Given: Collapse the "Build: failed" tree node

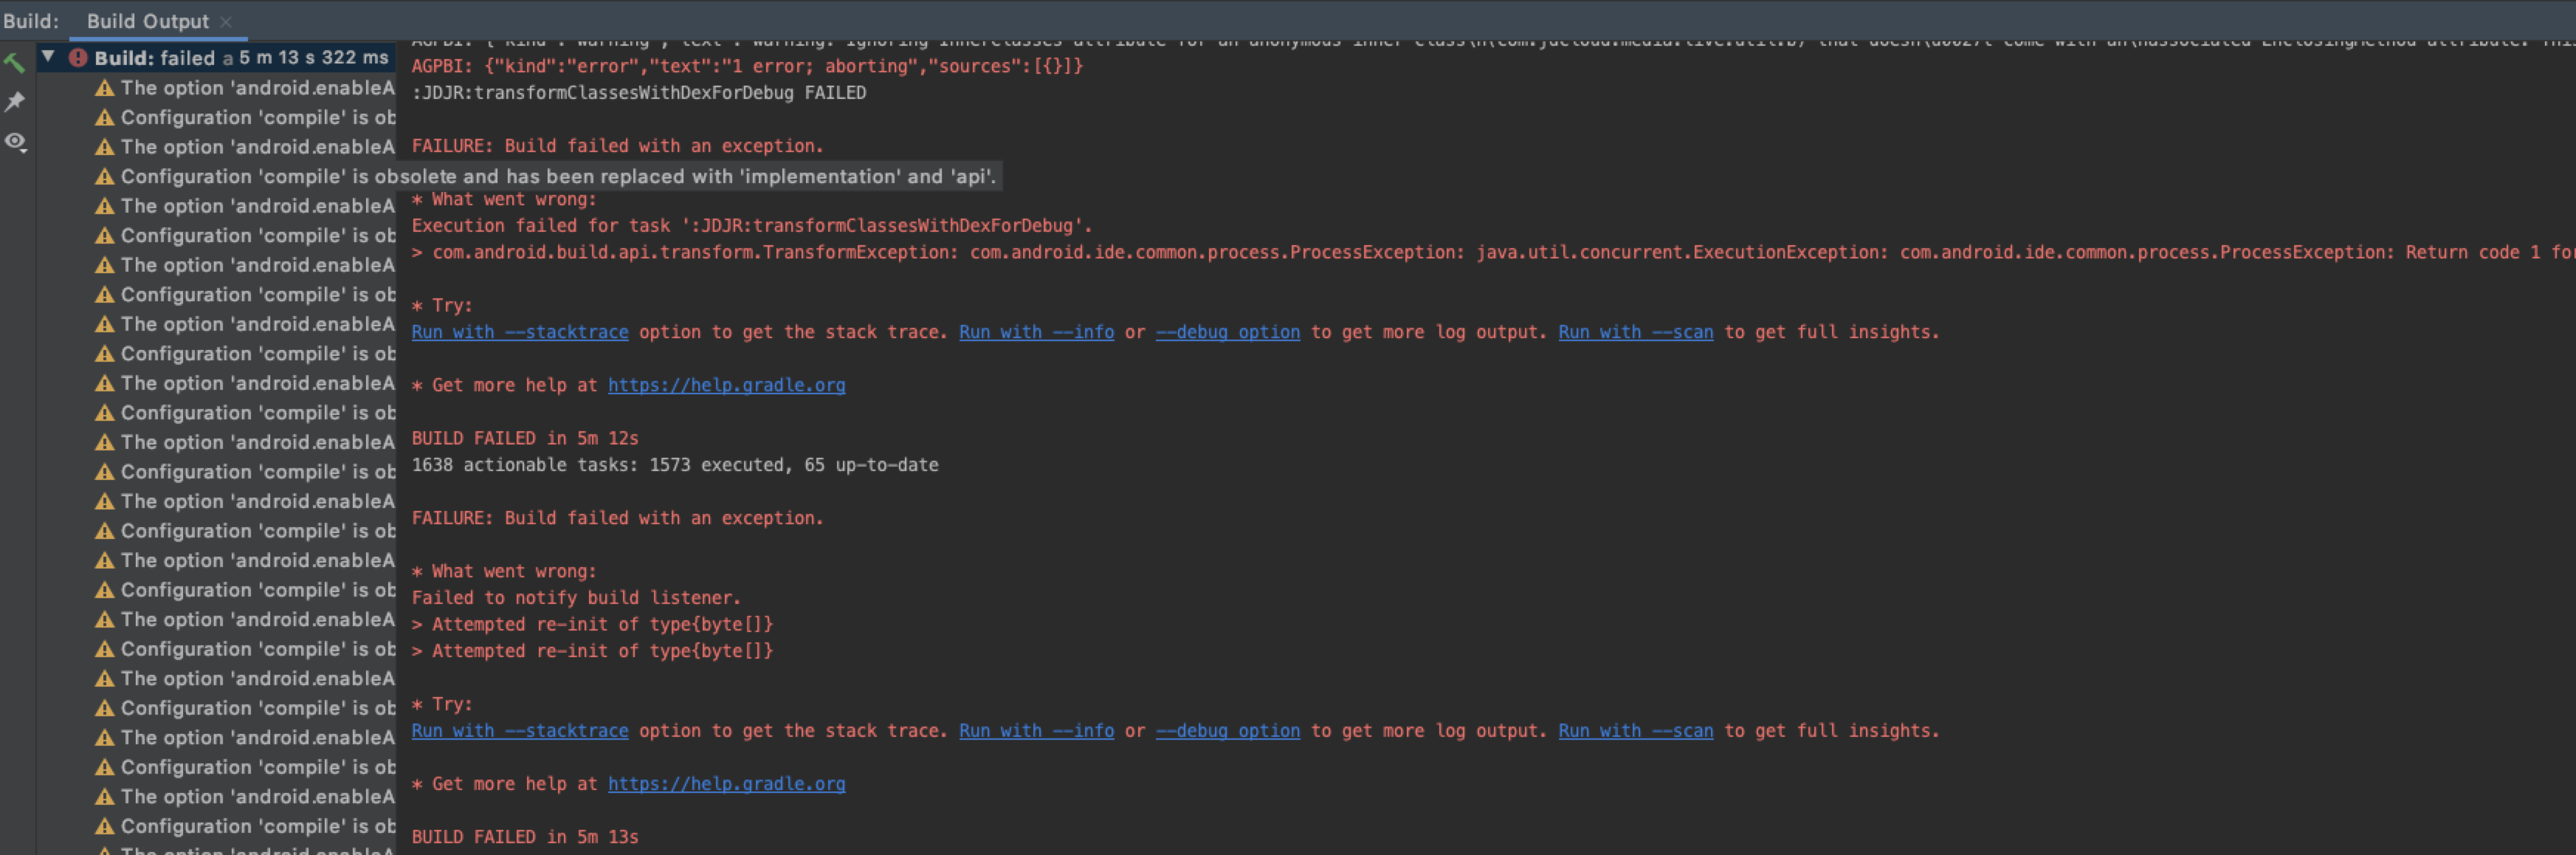Looking at the screenshot, I should click(47, 57).
